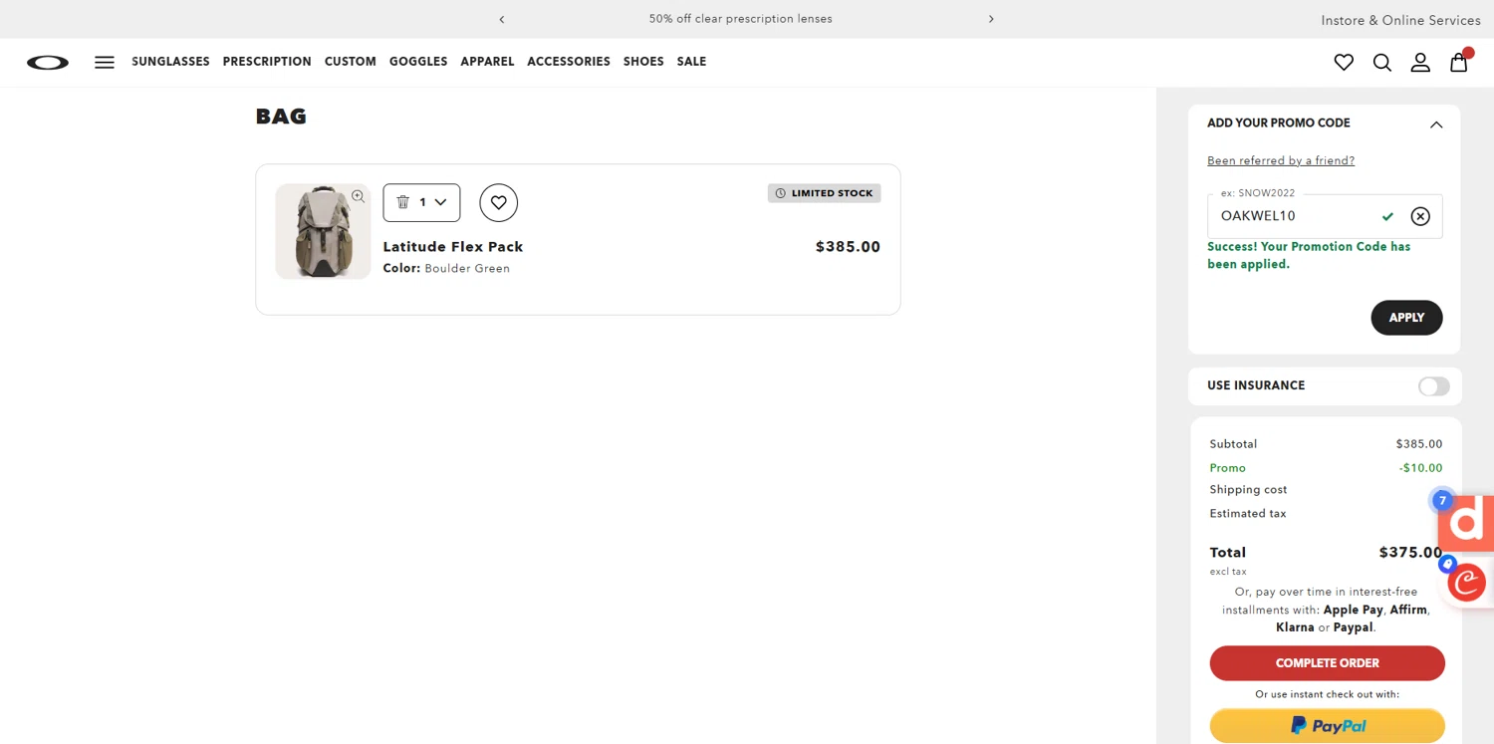This screenshot has width=1494, height=744.
Task: Click the Oakley logo icon
Action: (48, 62)
